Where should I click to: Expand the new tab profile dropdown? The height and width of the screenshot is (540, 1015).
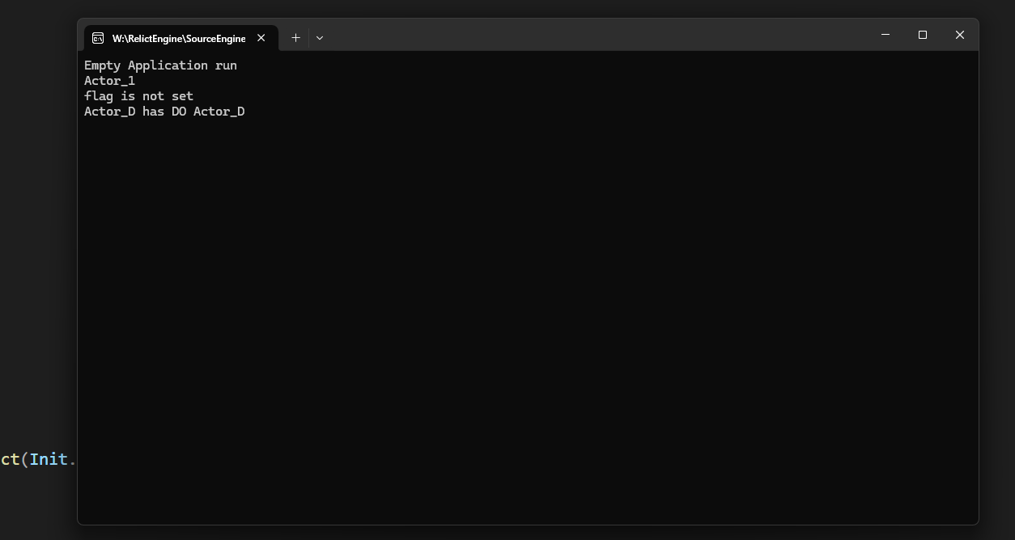point(320,38)
